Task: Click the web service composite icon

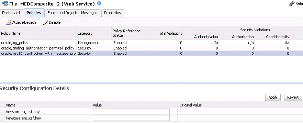Action: (5, 4)
